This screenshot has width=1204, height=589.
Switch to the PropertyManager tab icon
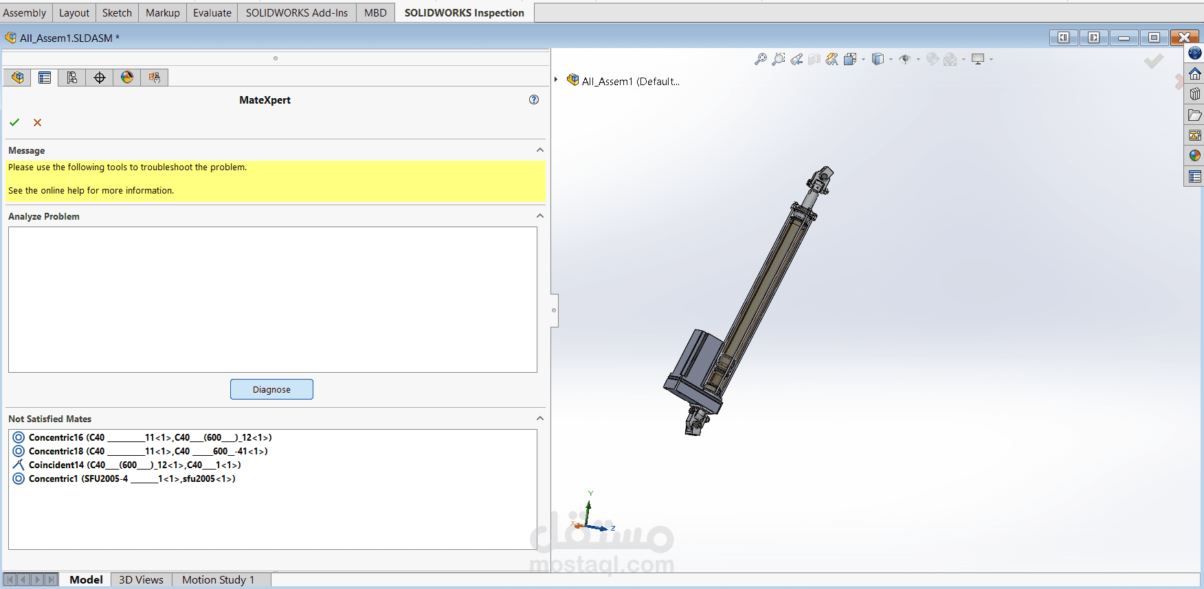pos(45,78)
